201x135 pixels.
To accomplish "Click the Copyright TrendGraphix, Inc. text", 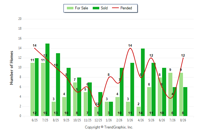I will [x=109, y=127].
